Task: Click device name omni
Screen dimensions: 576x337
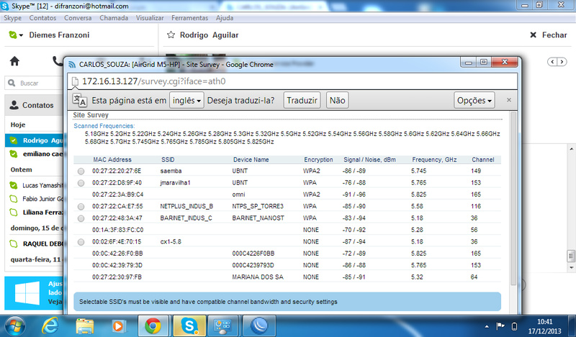Action: pos(238,194)
